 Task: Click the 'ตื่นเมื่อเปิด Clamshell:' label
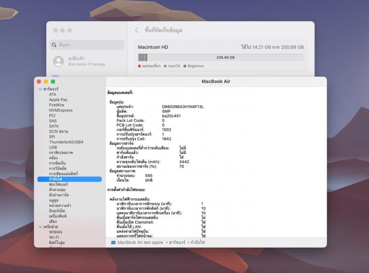tap(135, 222)
